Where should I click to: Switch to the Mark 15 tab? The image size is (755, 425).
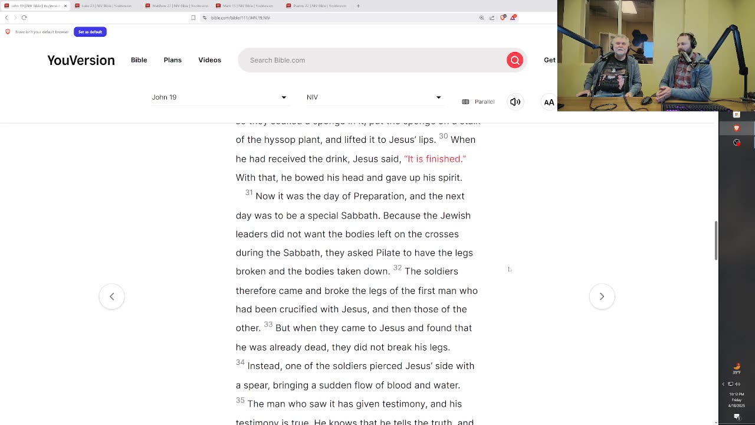(x=248, y=6)
